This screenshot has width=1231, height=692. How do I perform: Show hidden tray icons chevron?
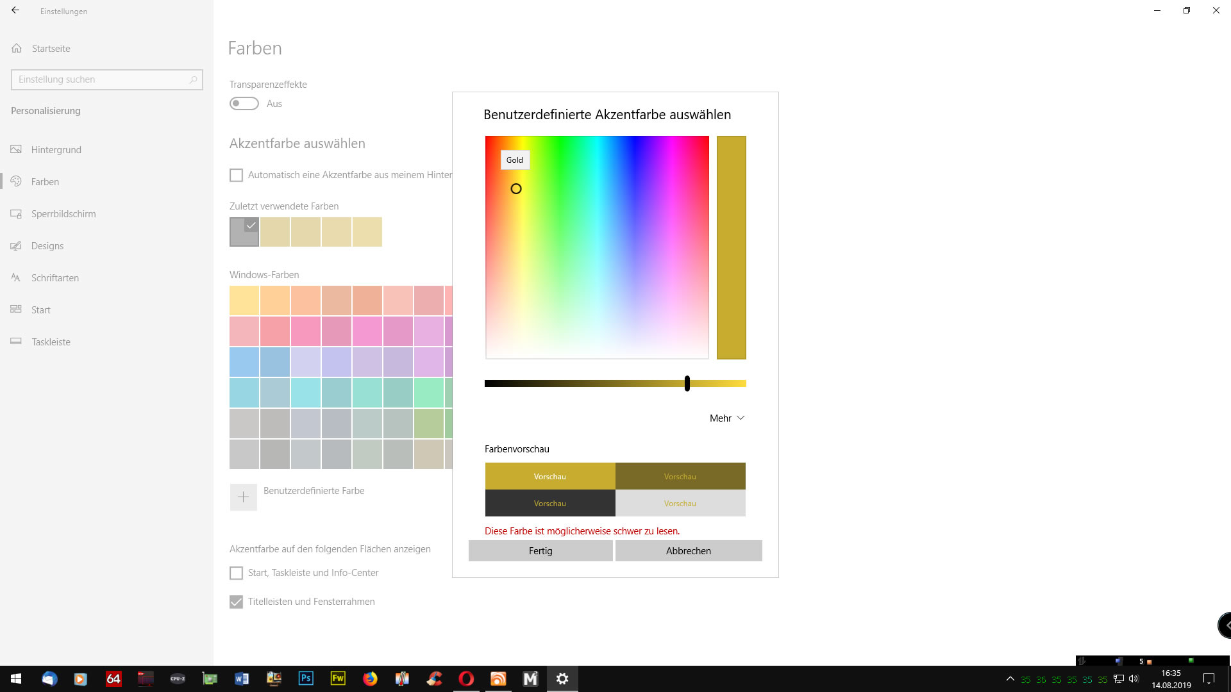coord(1010,679)
